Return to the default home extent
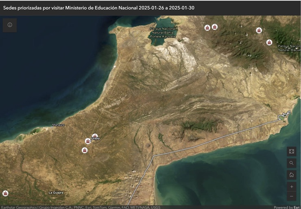 click(291, 175)
